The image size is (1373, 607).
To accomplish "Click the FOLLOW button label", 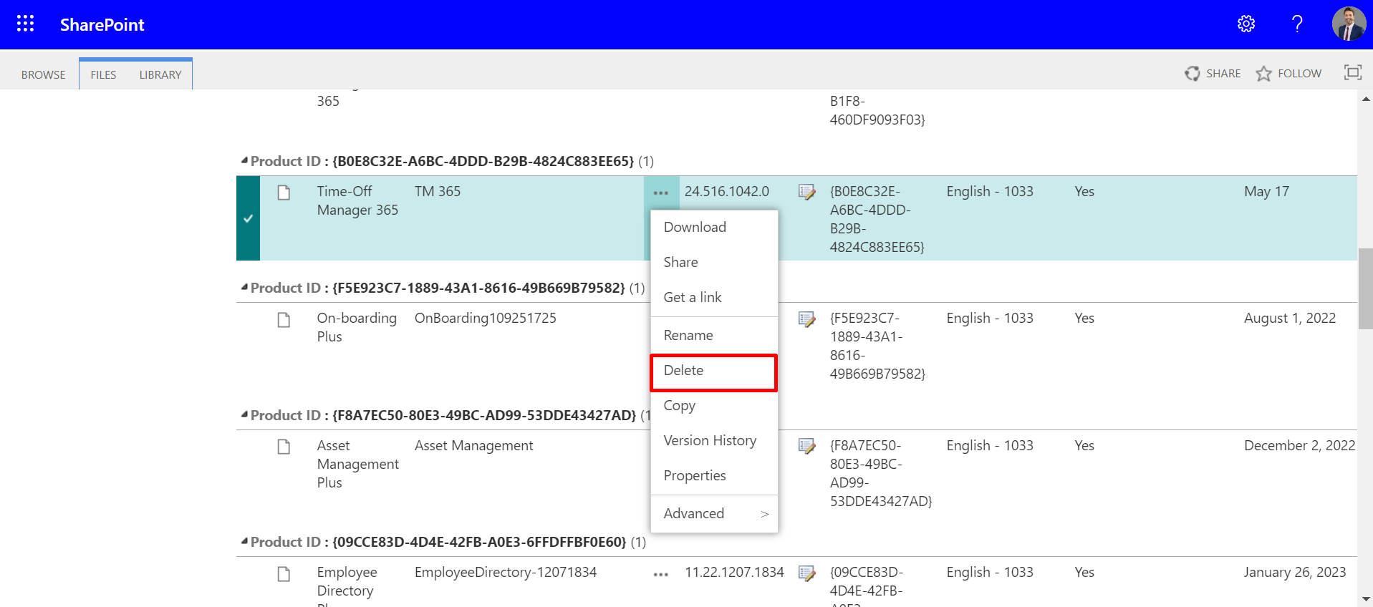I will 1299,73.
